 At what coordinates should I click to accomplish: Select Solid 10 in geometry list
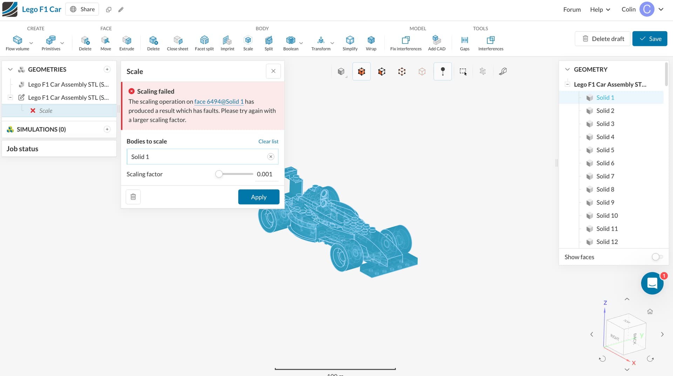(607, 216)
